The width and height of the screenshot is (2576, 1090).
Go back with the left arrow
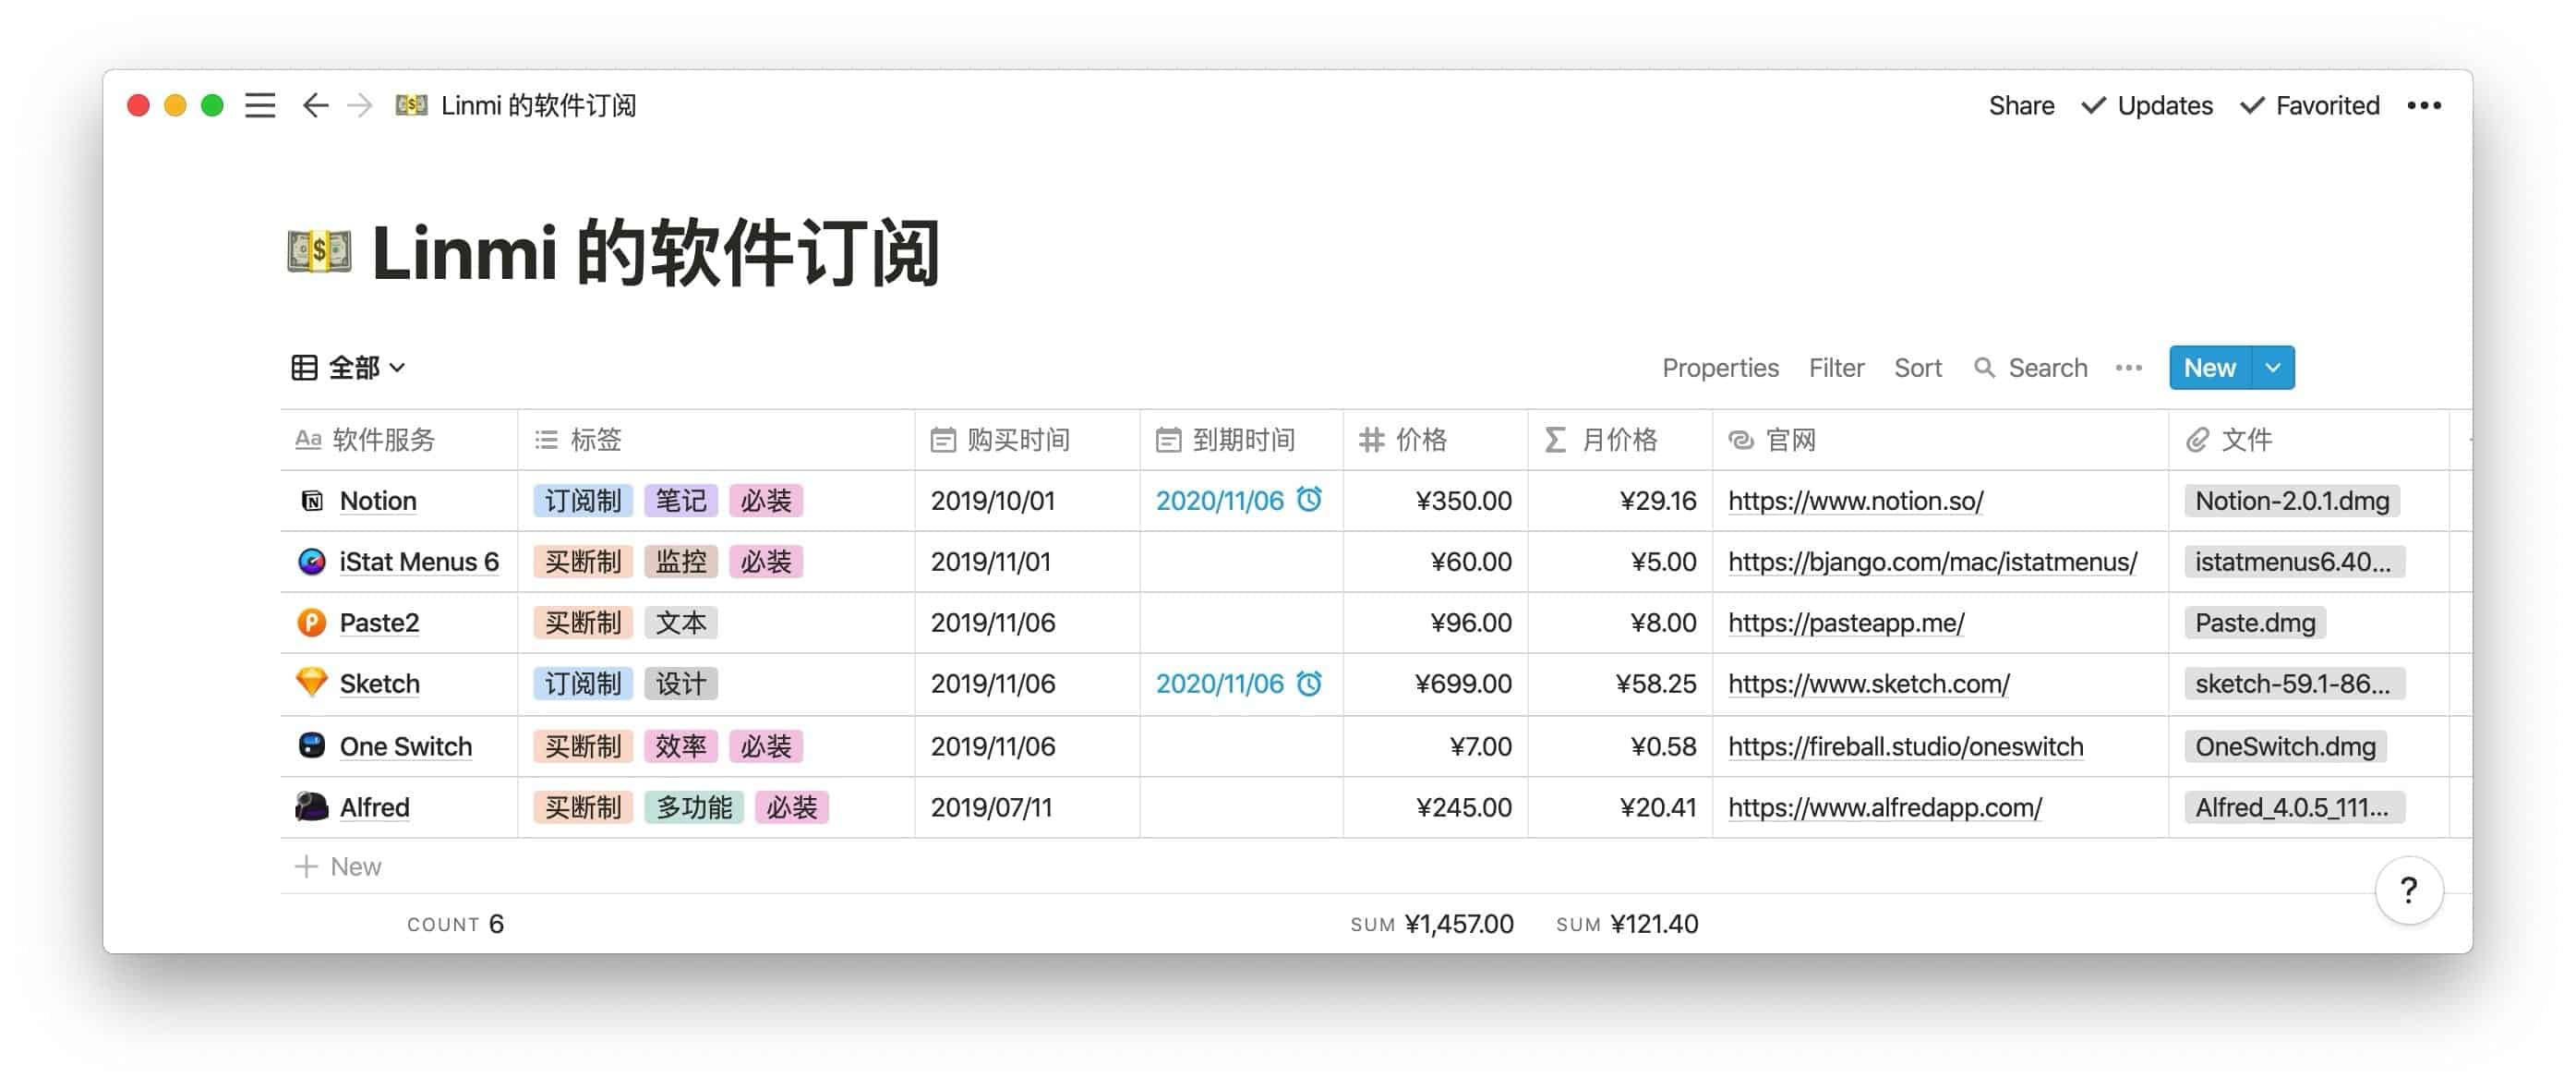click(x=315, y=105)
